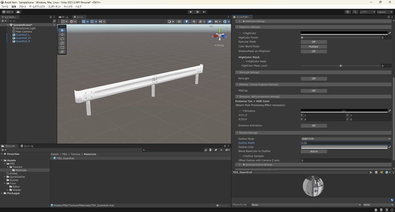Toggle MatCap Off button
395x212 pixels.
(x=314, y=91)
